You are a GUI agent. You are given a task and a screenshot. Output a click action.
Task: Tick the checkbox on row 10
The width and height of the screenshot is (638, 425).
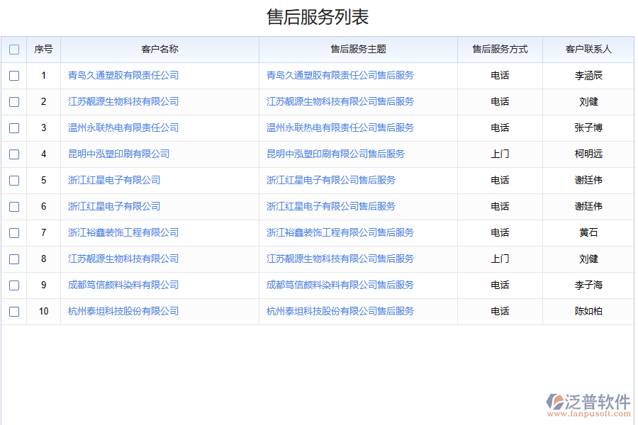(x=13, y=311)
